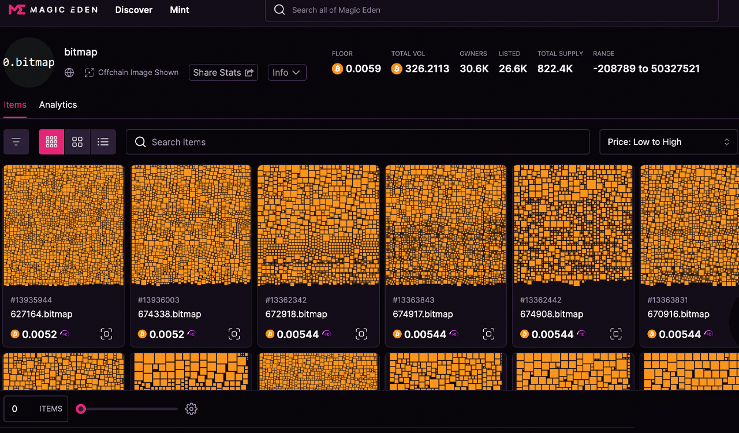Image resolution: width=739 pixels, height=433 pixels.
Task: Click the Share Stats button
Action: coord(223,72)
